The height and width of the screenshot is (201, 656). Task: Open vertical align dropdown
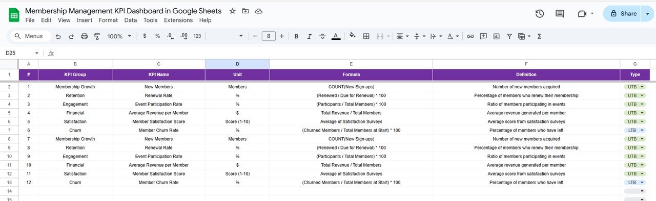[x=420, y=36]
